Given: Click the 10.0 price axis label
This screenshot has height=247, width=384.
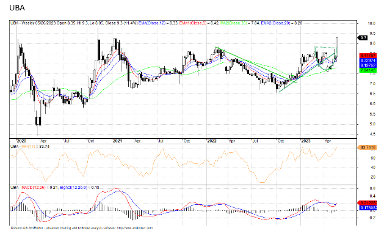Looking at the screenshot, I should (x=371, y=23).
